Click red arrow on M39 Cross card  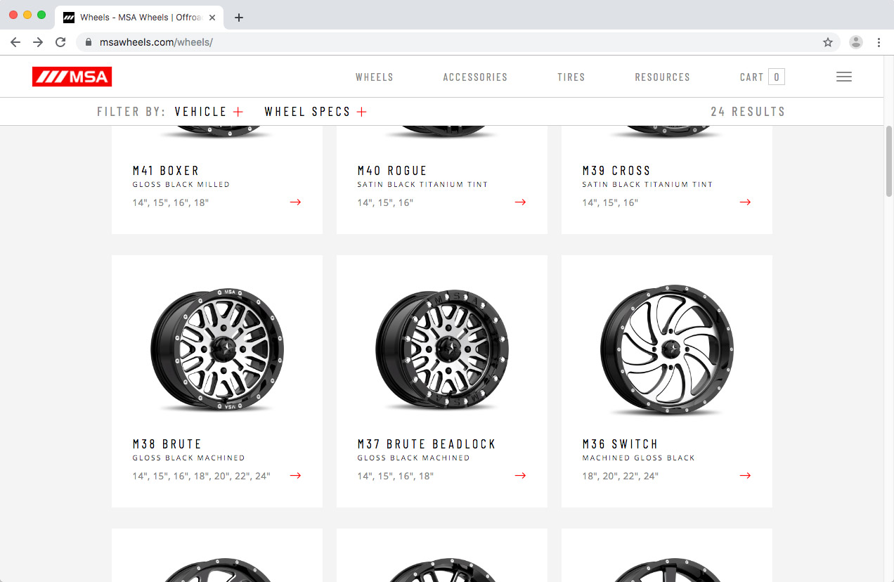(745, 202)
